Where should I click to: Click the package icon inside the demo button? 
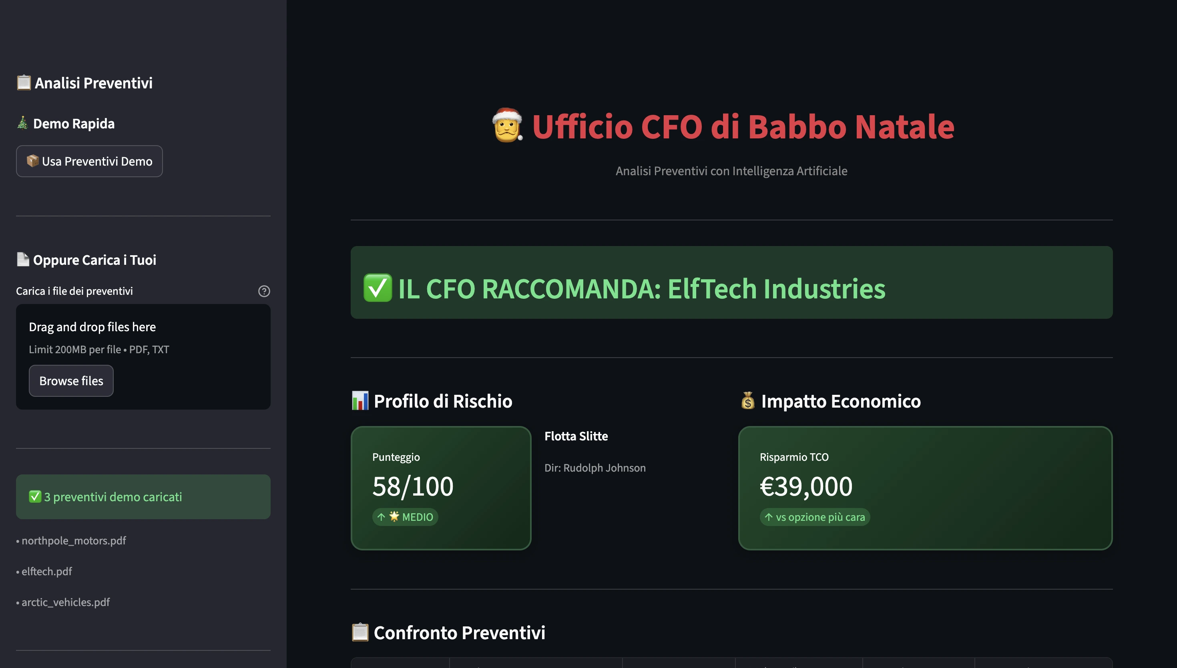tap(33, 161)
